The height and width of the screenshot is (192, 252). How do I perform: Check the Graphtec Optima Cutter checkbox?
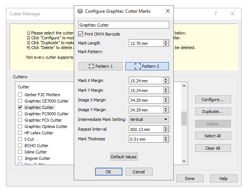click(20, 126)
